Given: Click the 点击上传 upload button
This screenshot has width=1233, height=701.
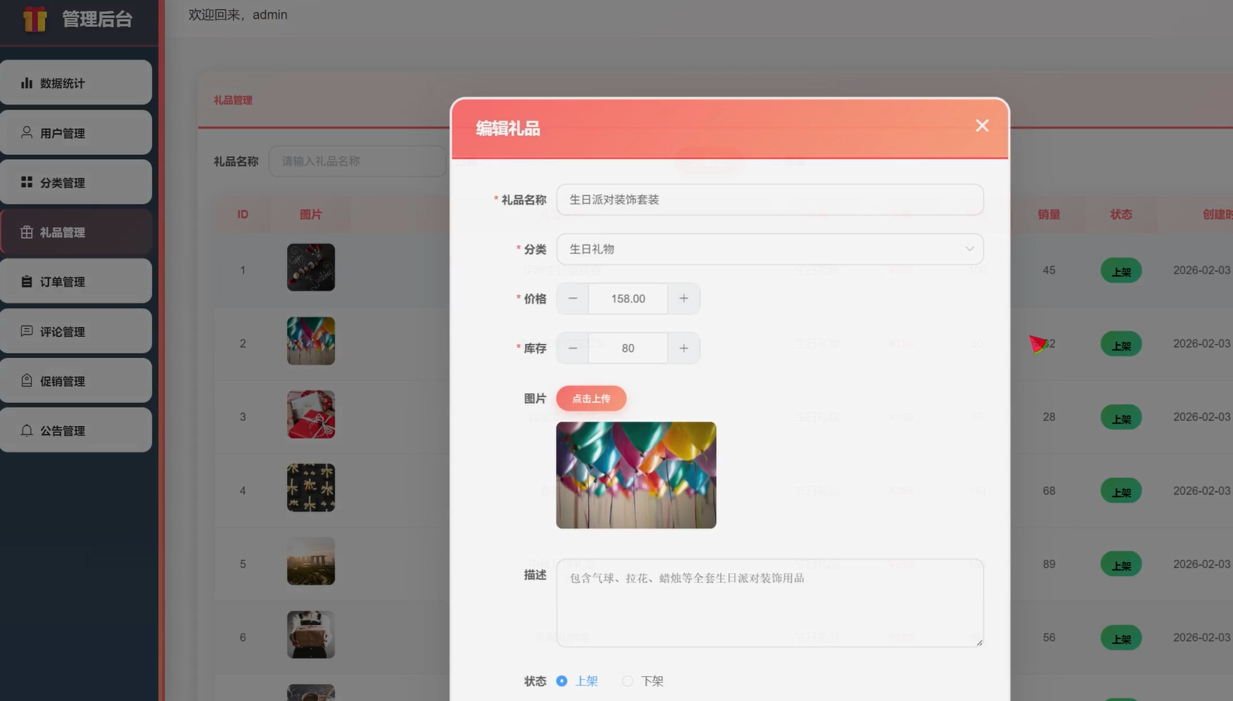Looking at the screenshot, I should click(x=591, y=398).
